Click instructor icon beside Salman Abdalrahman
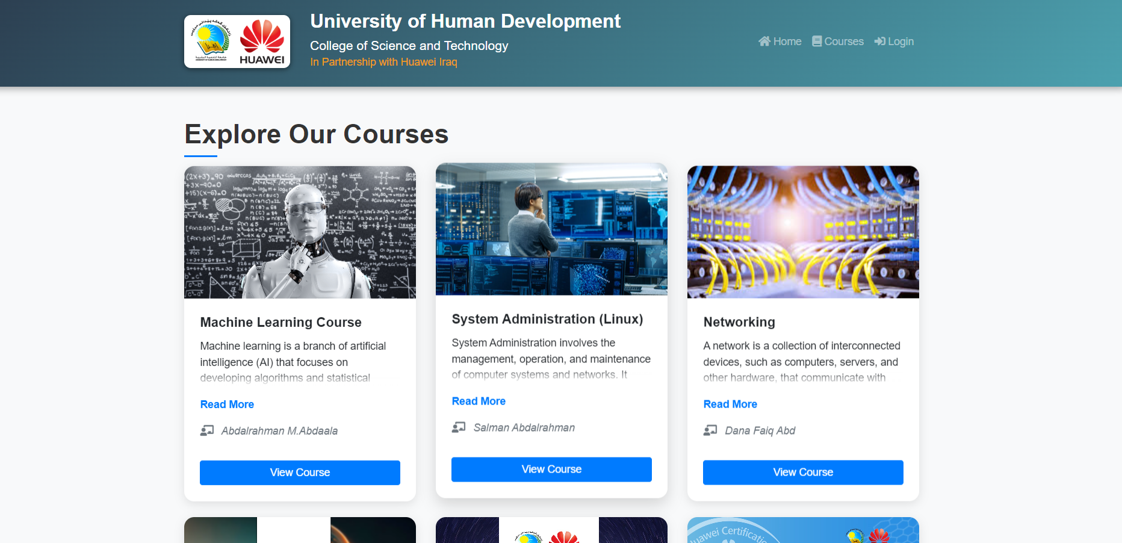This screenshot has height=543, width=1122. click(459, 427)
